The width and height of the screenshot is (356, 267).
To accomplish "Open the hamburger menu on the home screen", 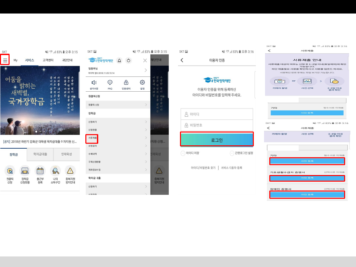I will click(x=5, y=60).
